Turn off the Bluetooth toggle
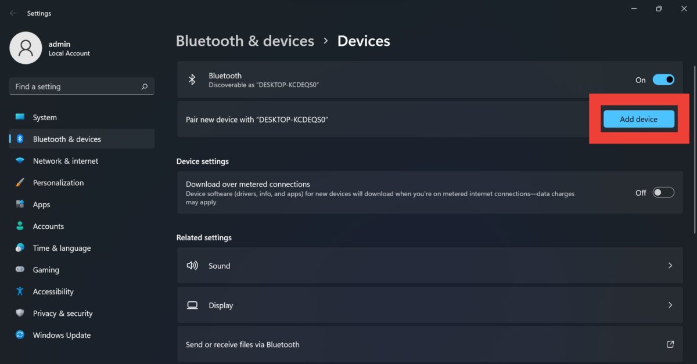Viewport: 697px width, 364px height. 663,80
